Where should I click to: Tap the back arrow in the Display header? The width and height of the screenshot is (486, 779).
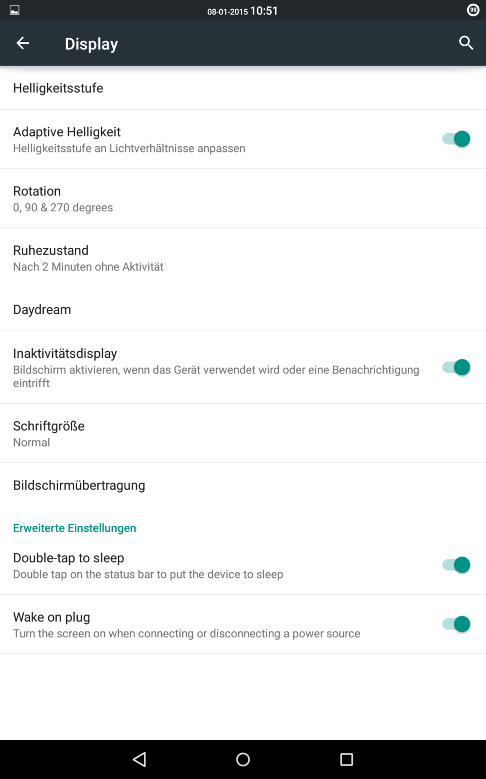tap(23, 43)
